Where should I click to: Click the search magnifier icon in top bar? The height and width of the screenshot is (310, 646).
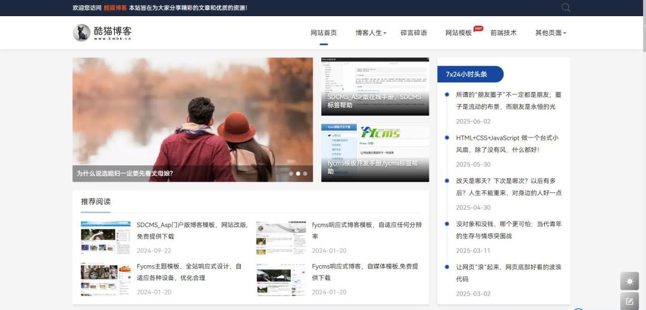pyautogui.click(x=566, y=8)
